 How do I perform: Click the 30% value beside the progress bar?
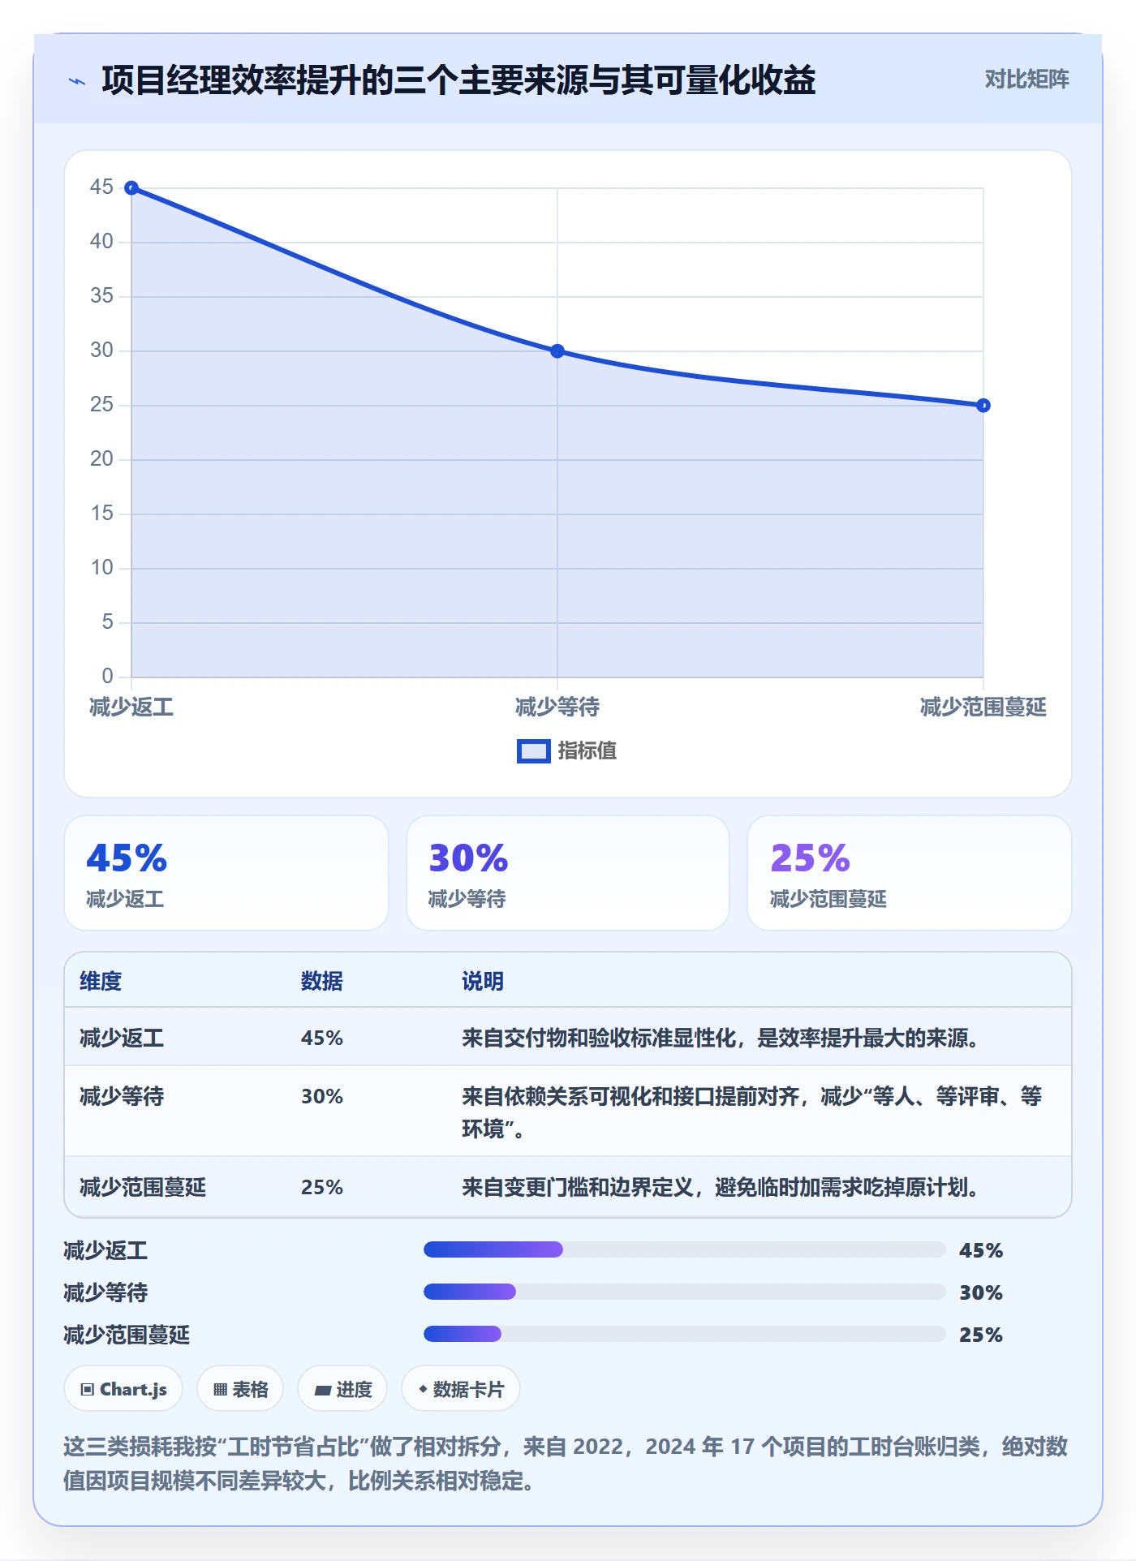(x=981, y=1292)
